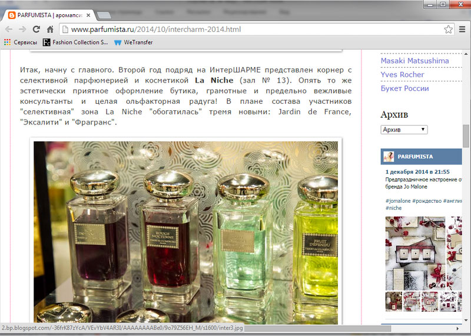This screenshot has width=471, height=336.
Task: Click the Blogger favicon on the tab
Action: coord(12,15)
